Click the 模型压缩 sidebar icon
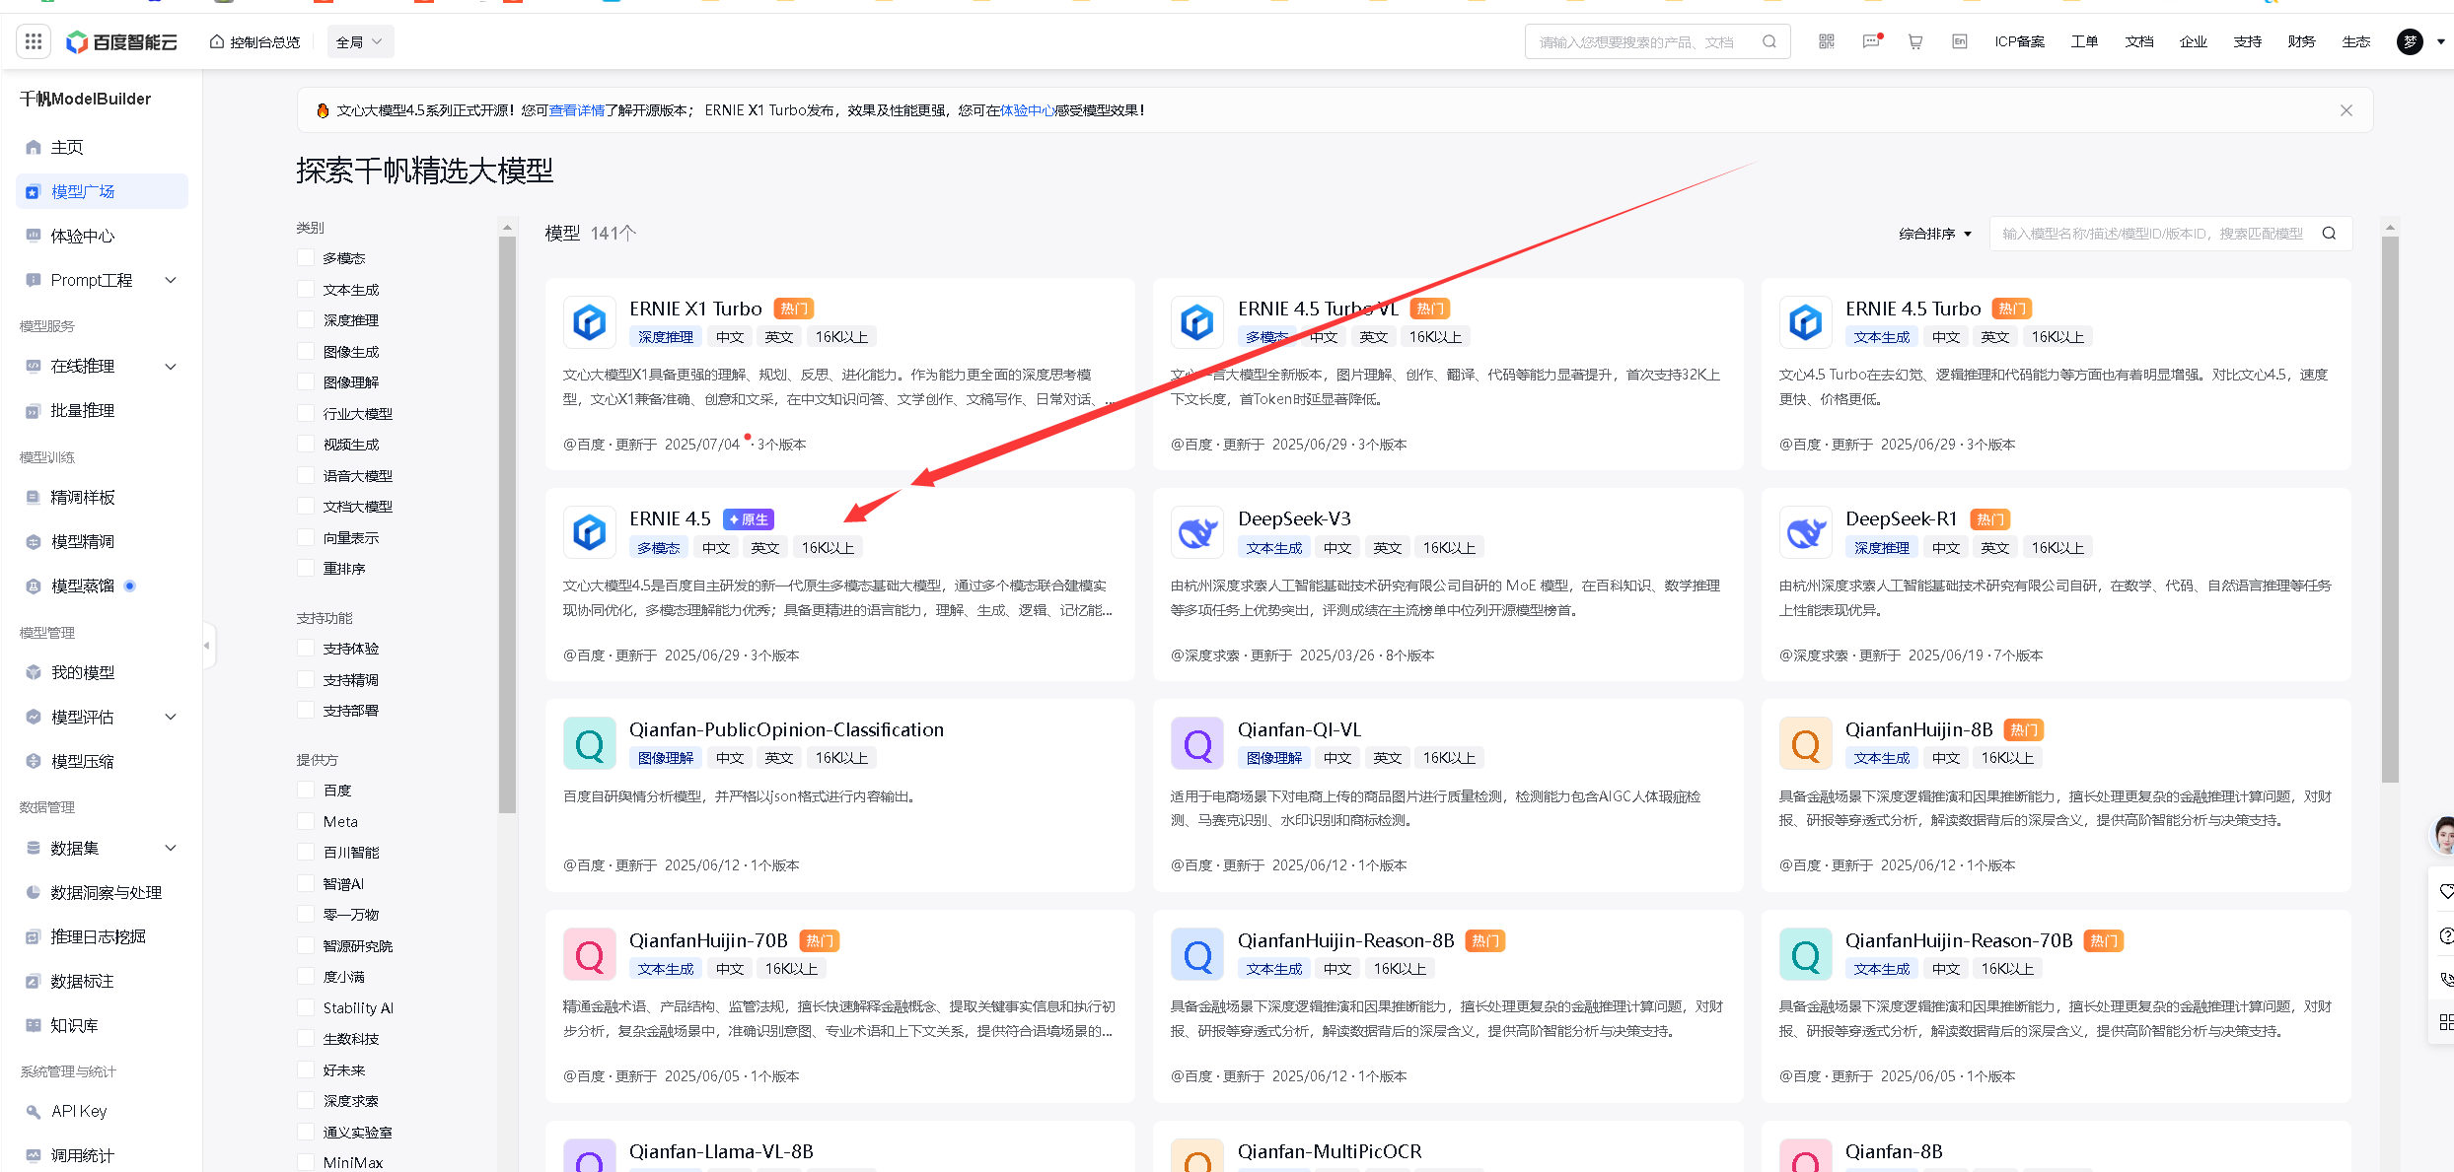The height and width of the screenshot is (1172, 2454). coord(34,761)
